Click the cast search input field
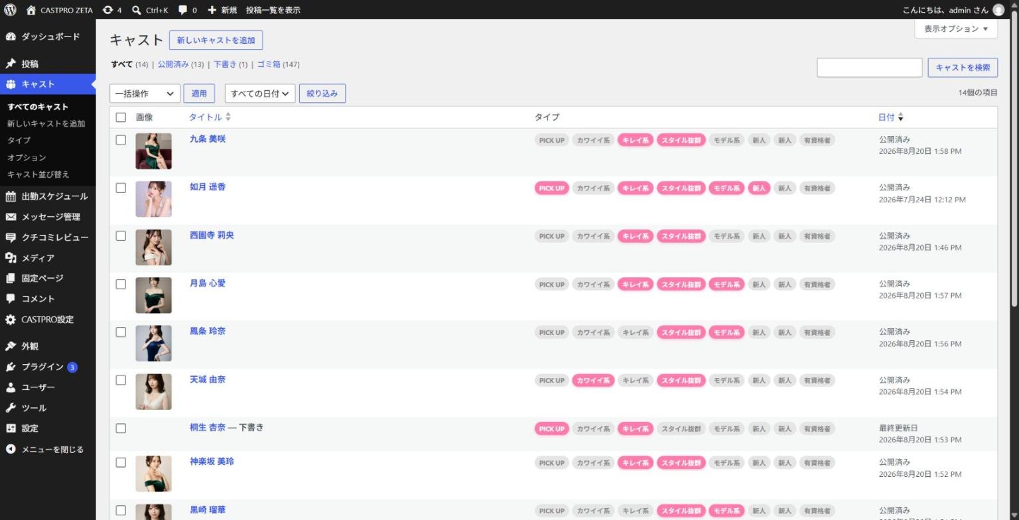The height and width of the screenshot is (520, 1019). (869, 68)
